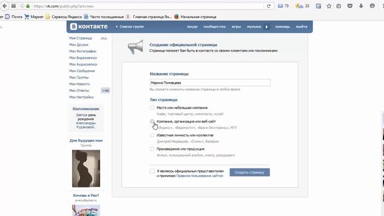Screen dimensions: 384x216
Task: Select Произведение или продукция radio
Action: (152, 149)
